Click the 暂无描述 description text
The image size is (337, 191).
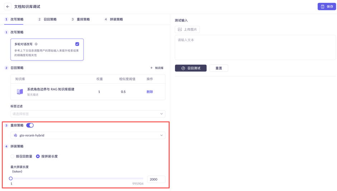click(x=33, y=94)
